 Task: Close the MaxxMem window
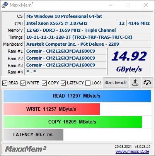pyautogui.click(x=146, y=5)
